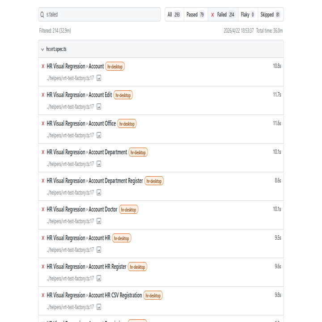Show Skipped 81 tests
The image size is (322, 322).
[x=270, y=15]
